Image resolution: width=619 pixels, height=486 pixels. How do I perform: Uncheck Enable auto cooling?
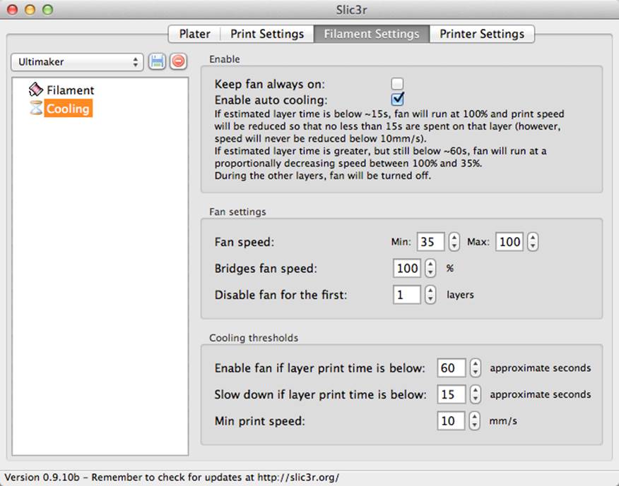click(397, 99)
